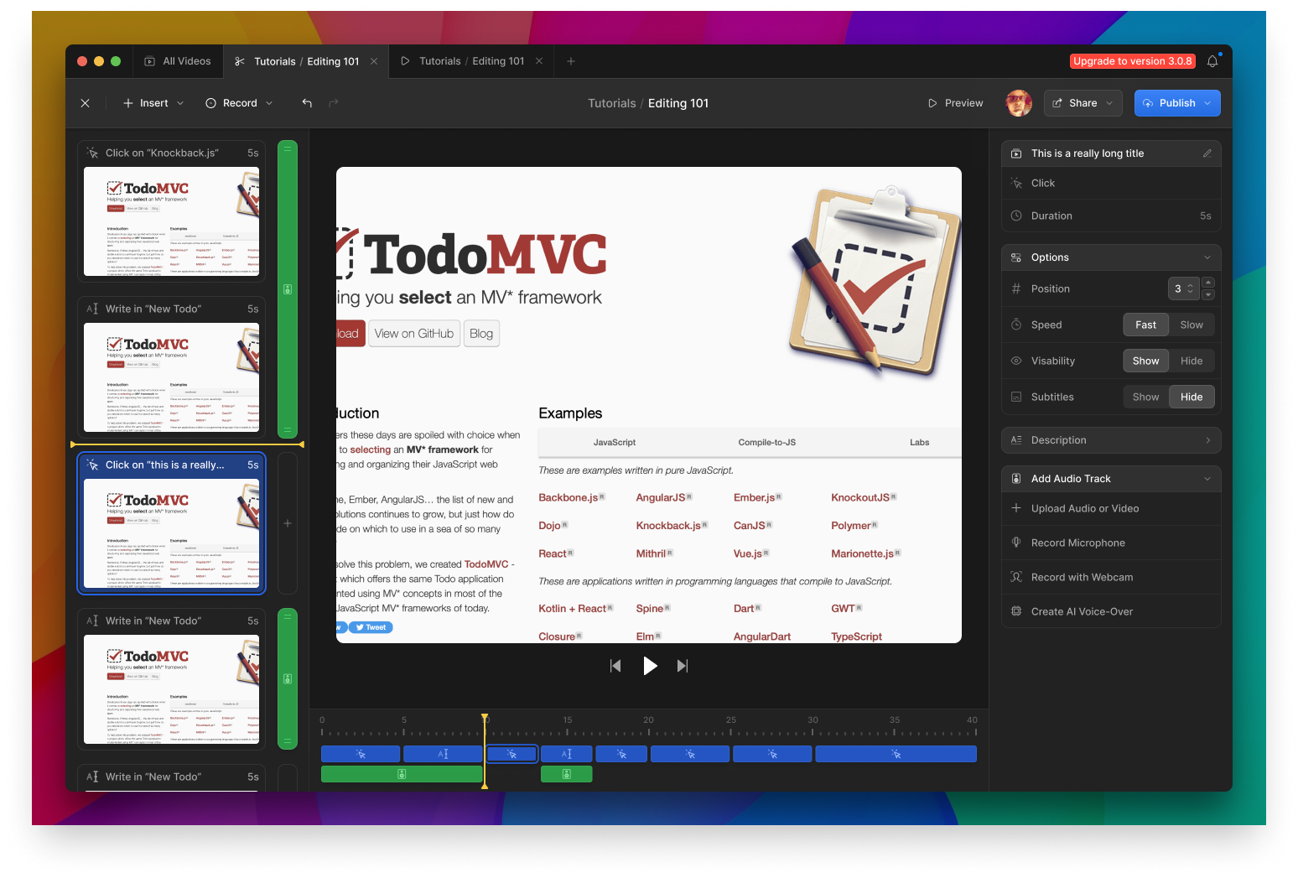
Task: Play the video
Action: click(650, 666)
